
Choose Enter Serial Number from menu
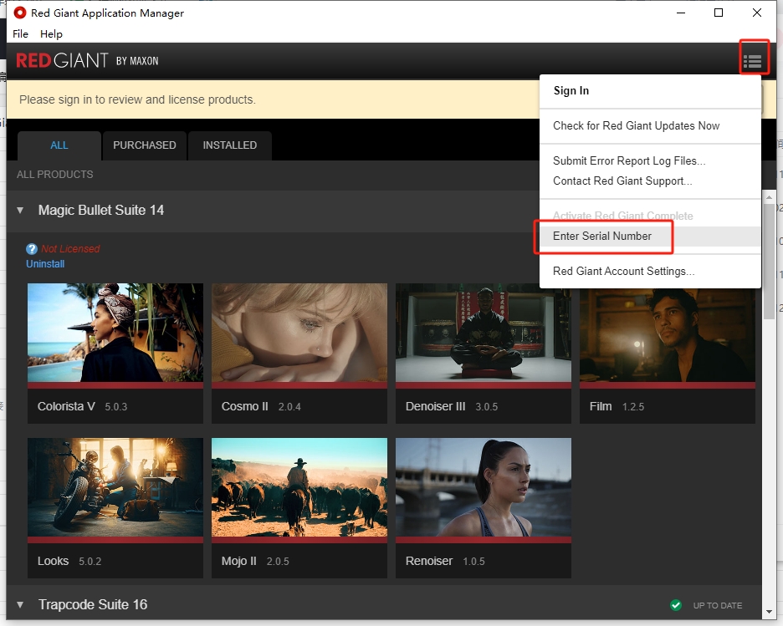pos(602,237)
